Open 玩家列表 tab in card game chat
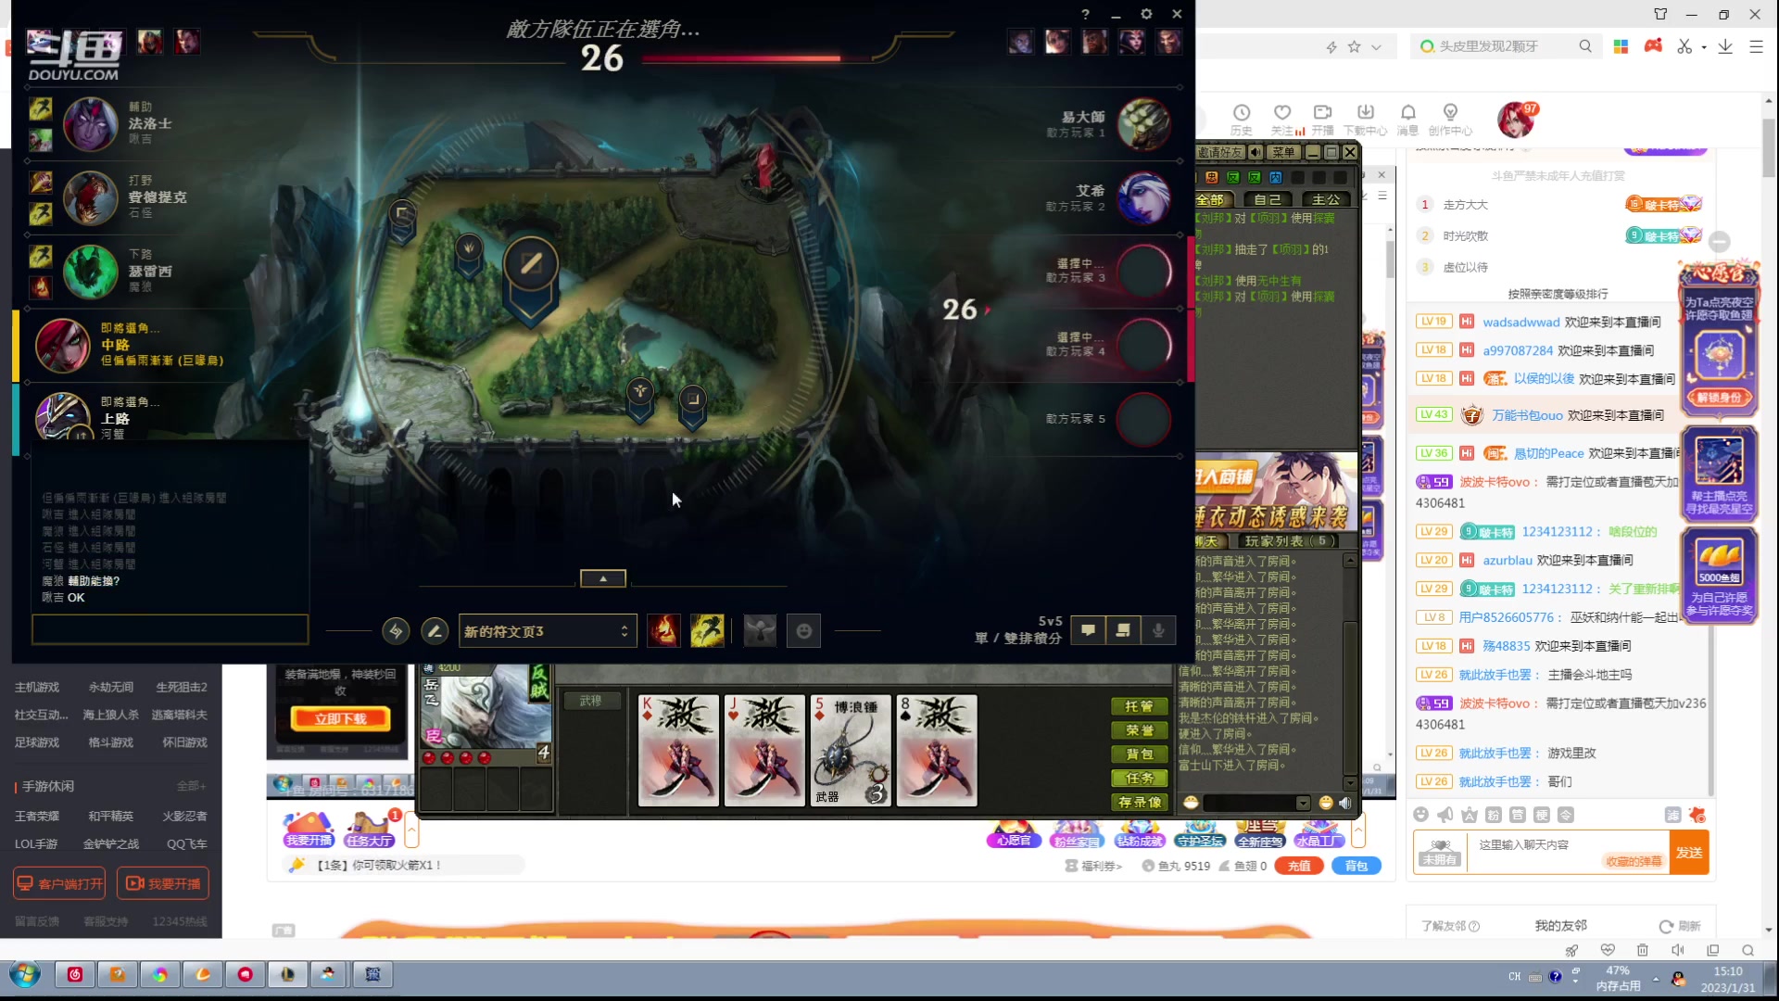The height and width of the screenshot is (1001, 1779). [x=1289, y=541]
